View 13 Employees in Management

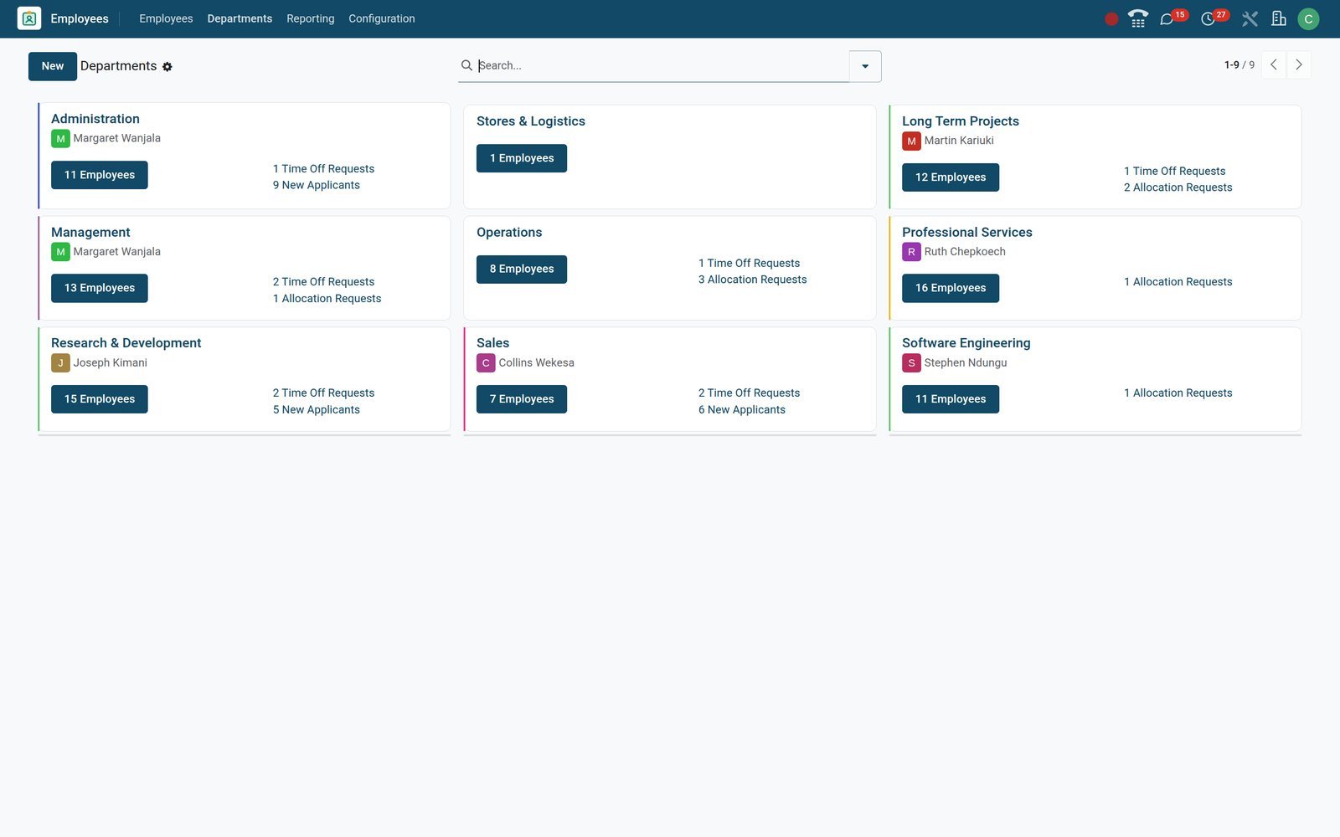click(x=100, y=288)
